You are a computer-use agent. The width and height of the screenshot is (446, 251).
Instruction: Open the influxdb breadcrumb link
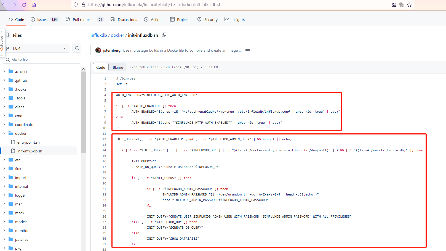click(98, 35)
